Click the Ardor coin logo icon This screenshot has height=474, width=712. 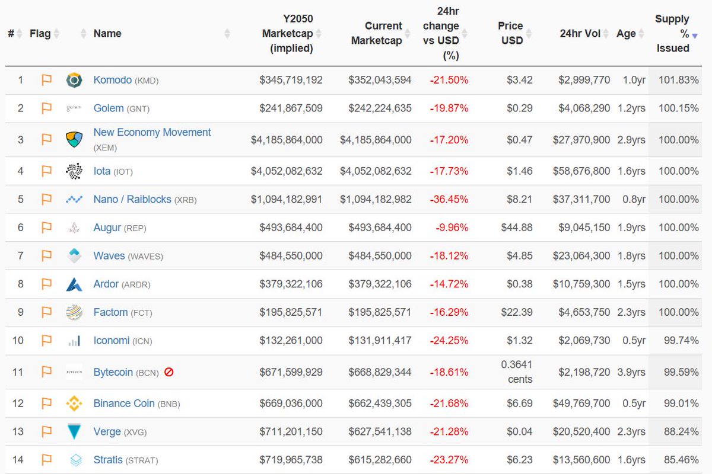pyautogui.click(x=74, y=284)
